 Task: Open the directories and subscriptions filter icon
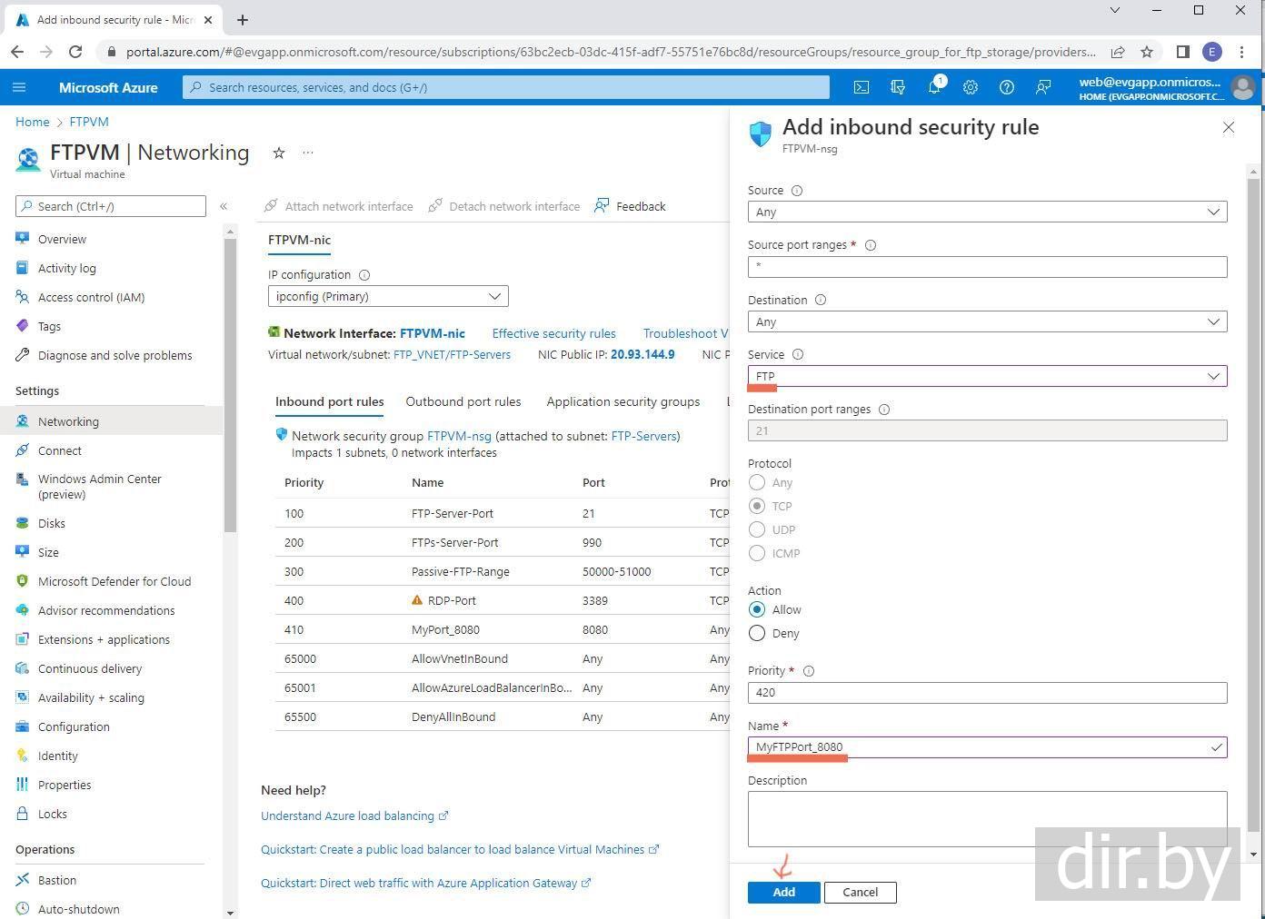pos(898,87)
